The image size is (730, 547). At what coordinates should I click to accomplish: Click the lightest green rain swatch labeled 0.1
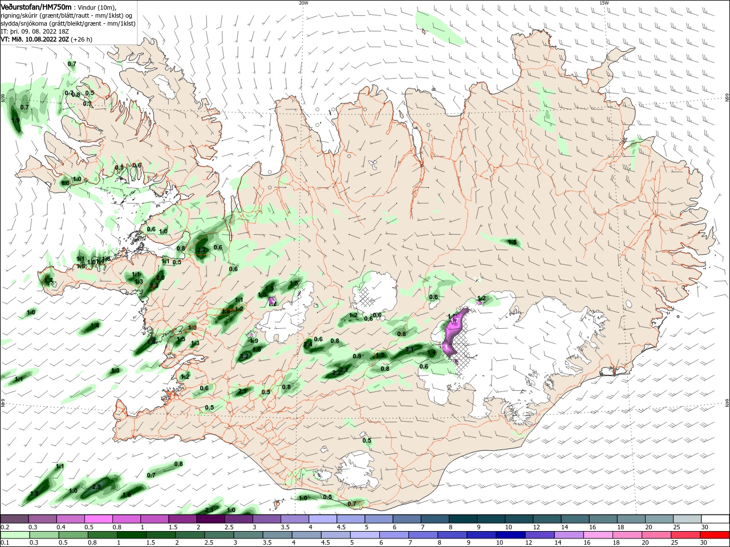[x=15, y=535]
